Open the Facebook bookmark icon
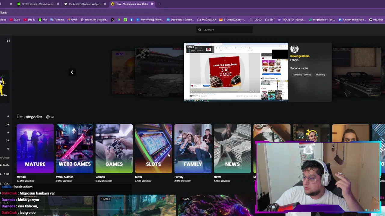Viewport: 385px width, 216px height. (131, 19)
